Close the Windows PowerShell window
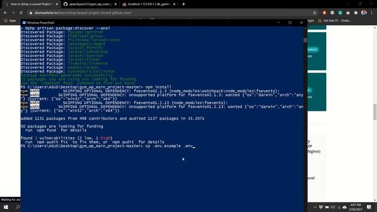377x212 pixels. point(302,22)
